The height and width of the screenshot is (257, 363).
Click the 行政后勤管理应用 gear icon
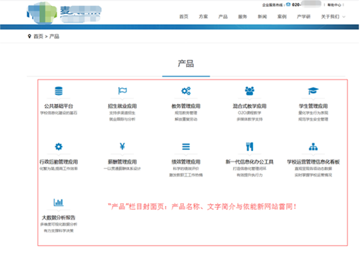coord(59,146)
